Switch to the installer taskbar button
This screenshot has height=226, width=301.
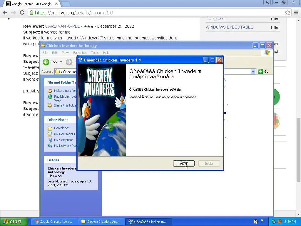(x=148, y=222)
